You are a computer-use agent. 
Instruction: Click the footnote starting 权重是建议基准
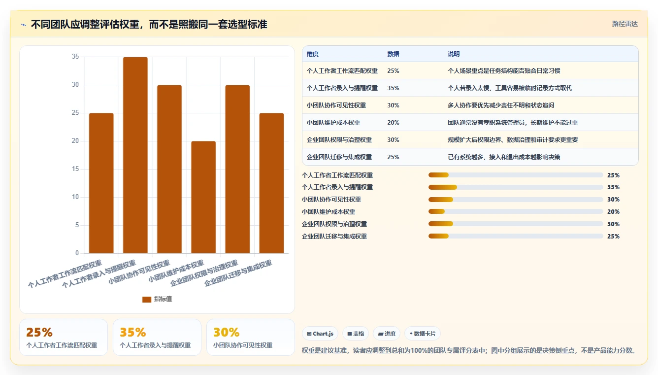point(469,351)
